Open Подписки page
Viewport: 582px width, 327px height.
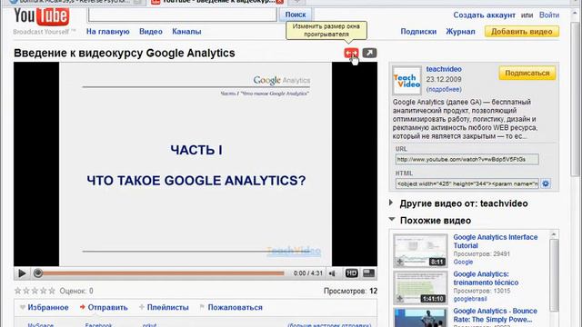(x=418, y=32)
